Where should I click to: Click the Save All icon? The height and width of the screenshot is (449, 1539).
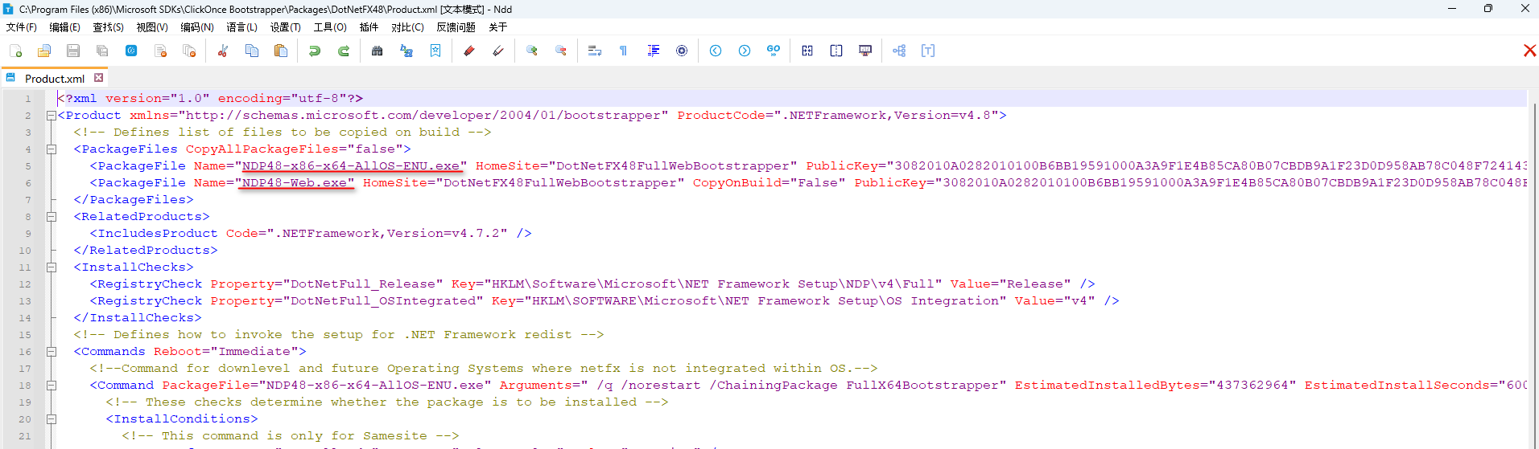(x=102, y=51)
